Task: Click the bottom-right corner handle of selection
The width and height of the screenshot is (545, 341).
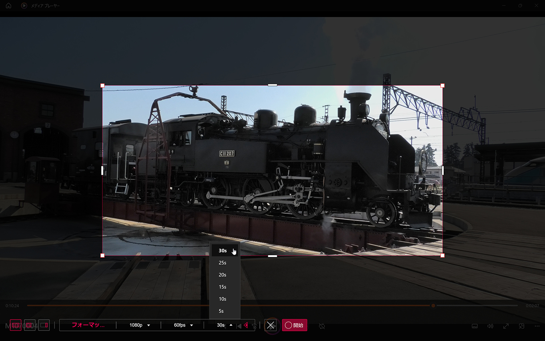Action: pyautogui.click(x=443, y=256)
